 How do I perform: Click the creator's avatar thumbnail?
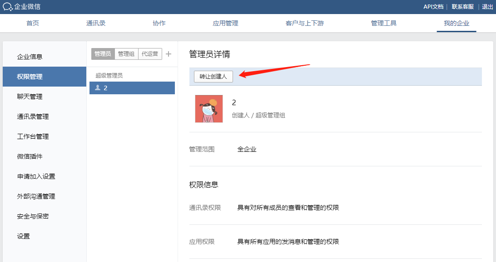(x=209, y=109)
